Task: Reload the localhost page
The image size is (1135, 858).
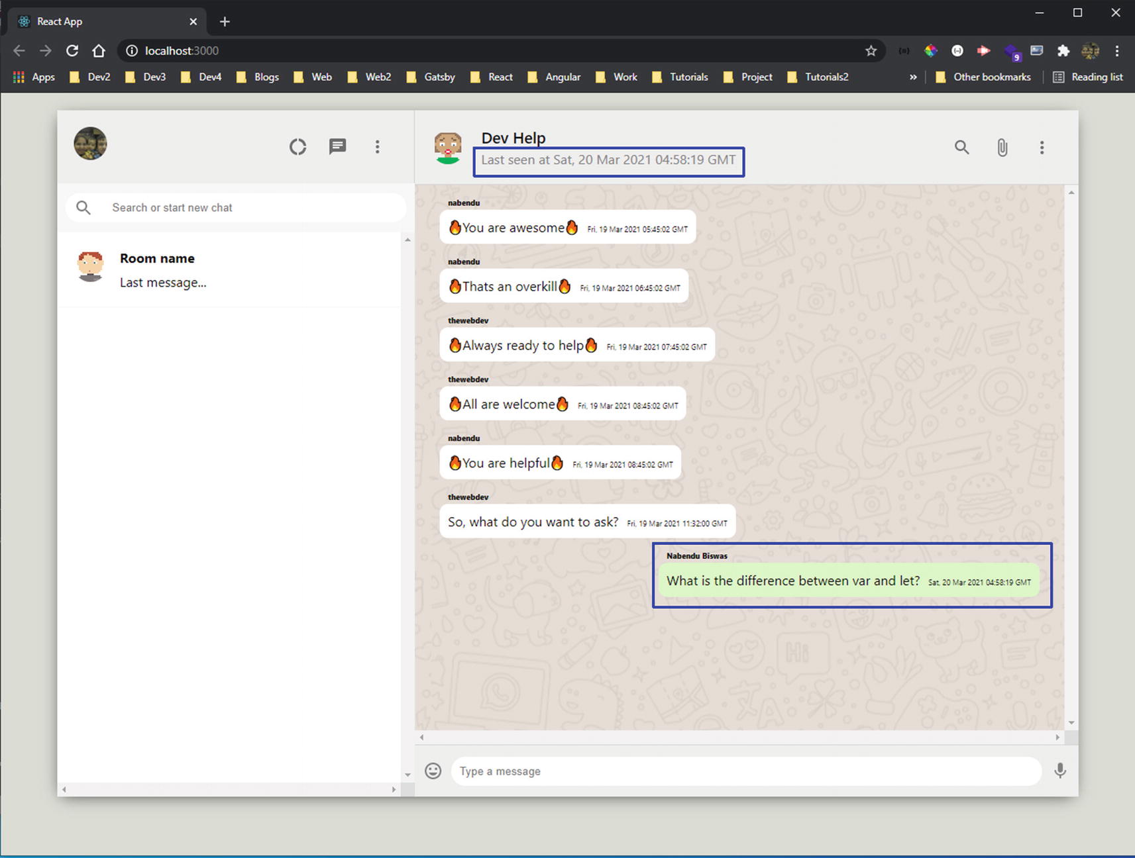Action: point(72,51)
